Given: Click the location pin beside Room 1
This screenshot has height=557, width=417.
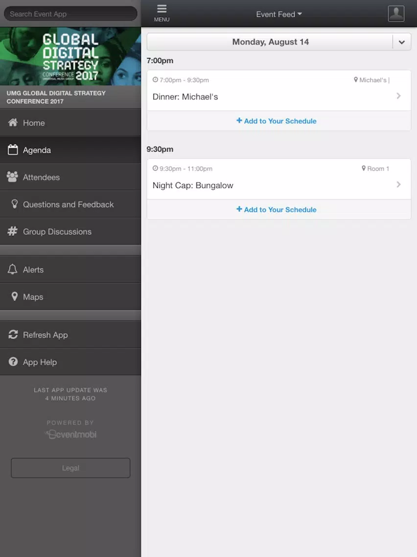Looking at the screenshot, I should [x=364, y=168].
